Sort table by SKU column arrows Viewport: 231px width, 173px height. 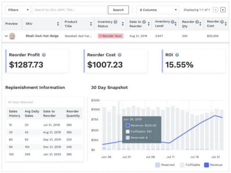coord(58,24)
